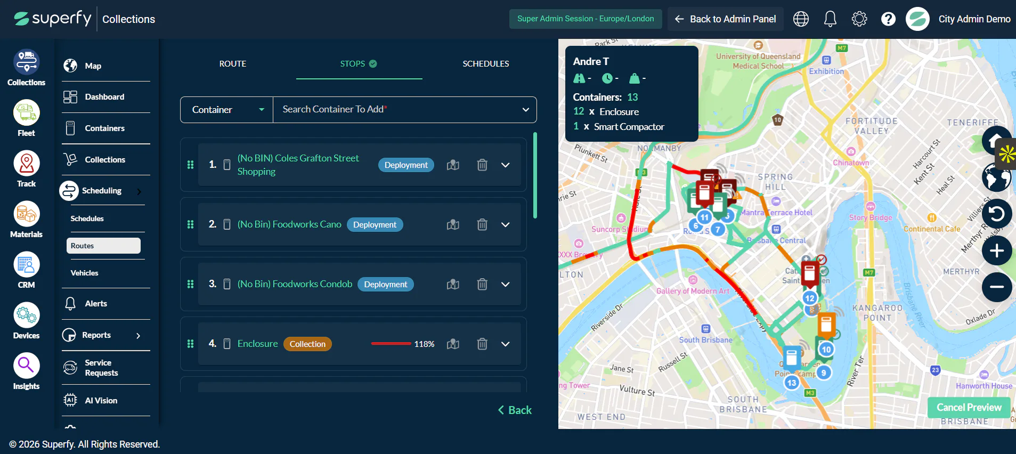Viewport: 1016px width, 454px height.
Task: Delete the Coles Grafton Street stop
Action: tap(482, 165)
